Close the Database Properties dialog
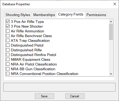 [115, 4]
